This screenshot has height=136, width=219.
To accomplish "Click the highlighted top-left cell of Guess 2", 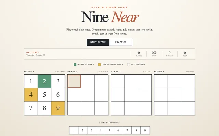I will click(74, 82).
